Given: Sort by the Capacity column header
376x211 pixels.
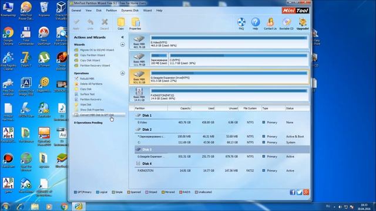Looking at the screenshot, I should point(179,108).
